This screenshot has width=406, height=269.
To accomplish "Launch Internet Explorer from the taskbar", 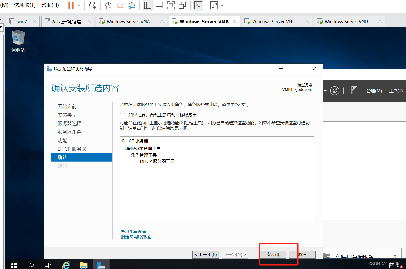I will click(x=66, y=265).
